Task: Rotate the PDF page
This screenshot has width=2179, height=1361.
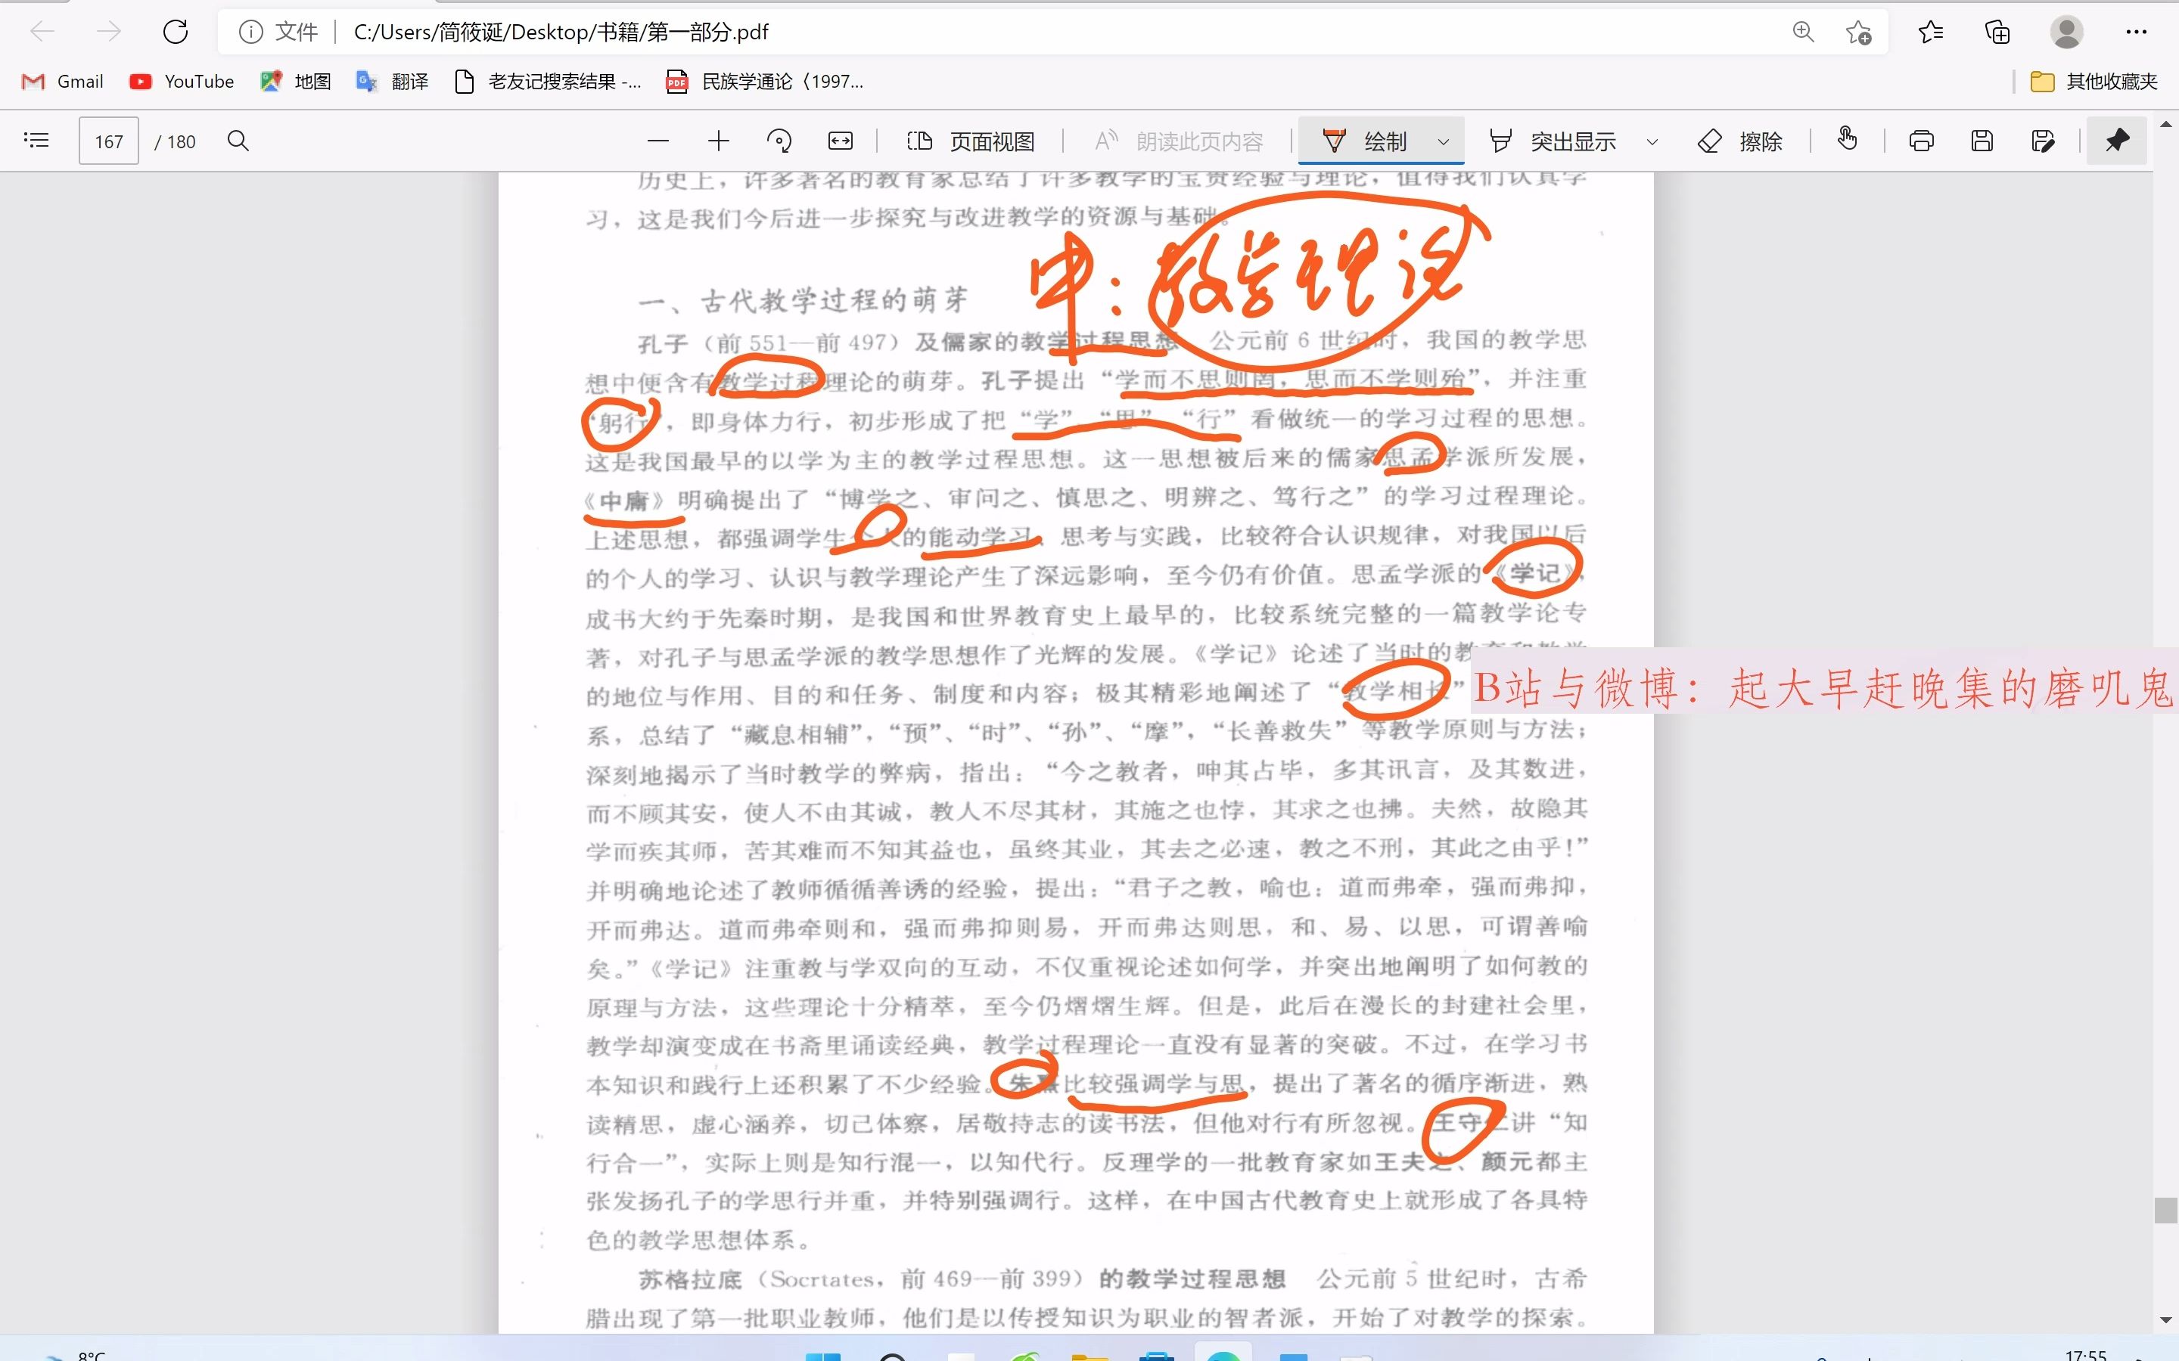Action: 779,141
